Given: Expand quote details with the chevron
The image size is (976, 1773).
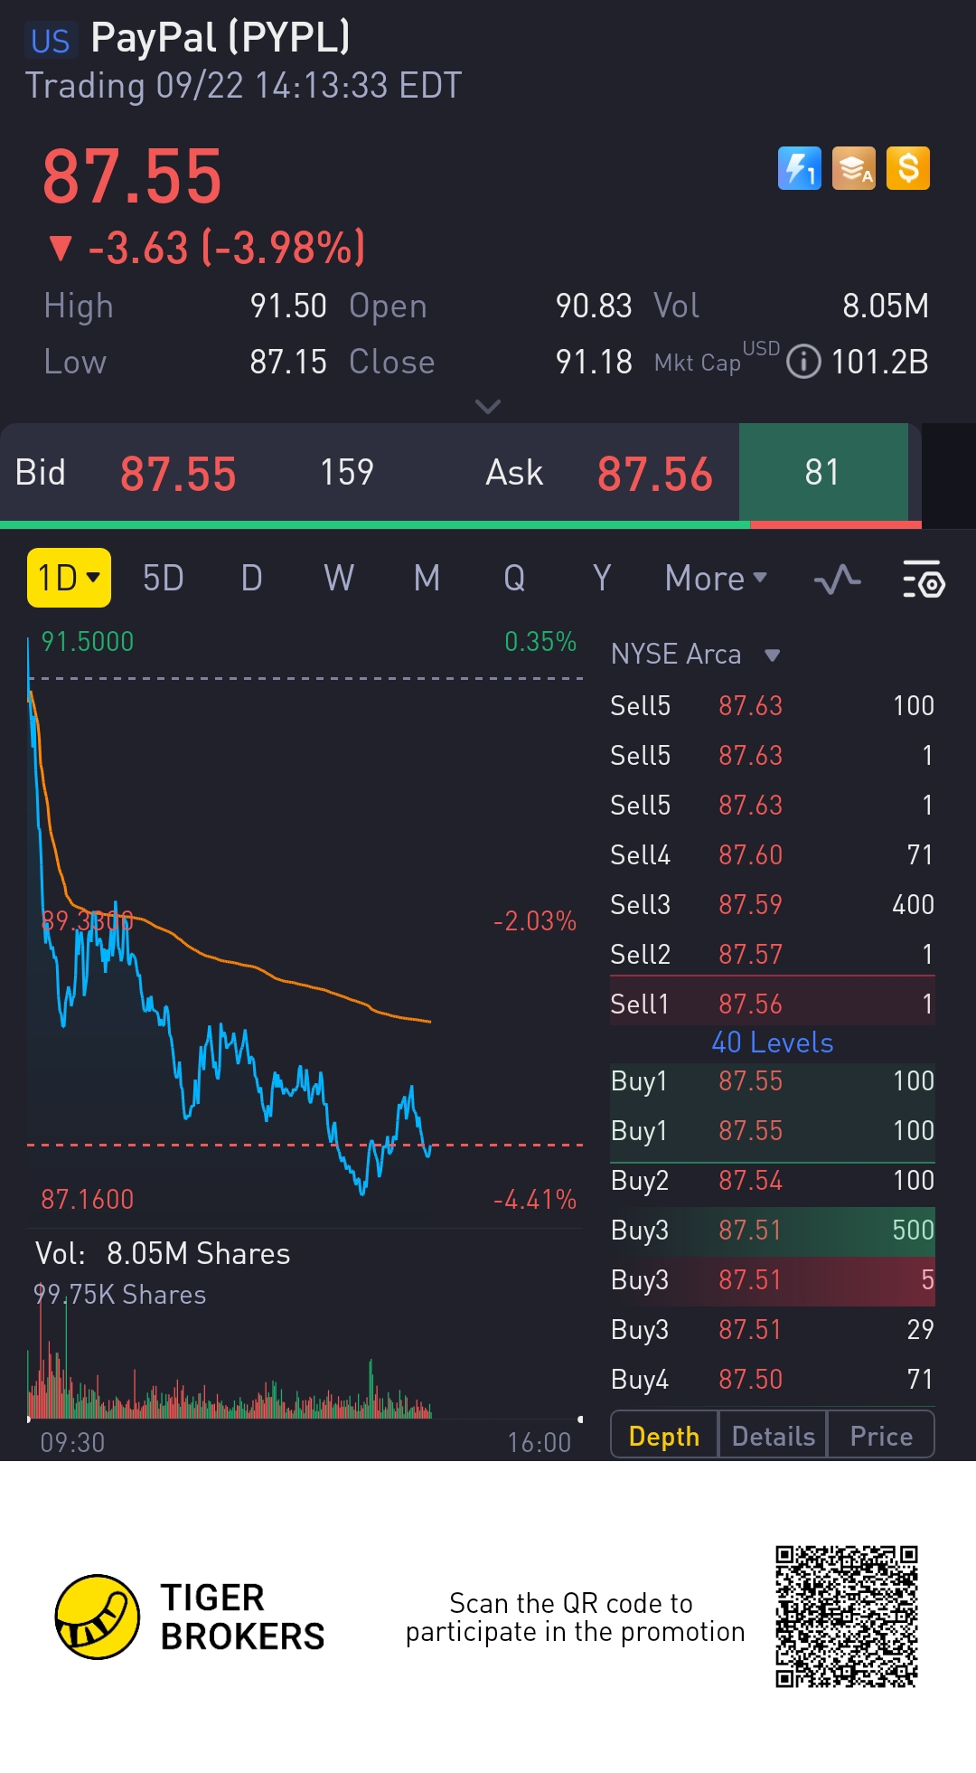Looking at the screenshot, I should (x=488, y=407).
